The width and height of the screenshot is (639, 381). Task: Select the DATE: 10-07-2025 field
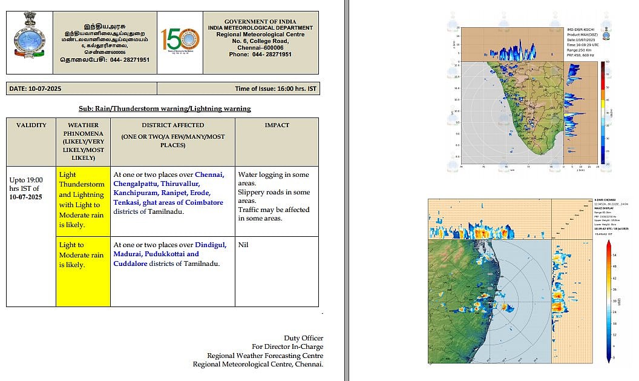pos(35,88)
